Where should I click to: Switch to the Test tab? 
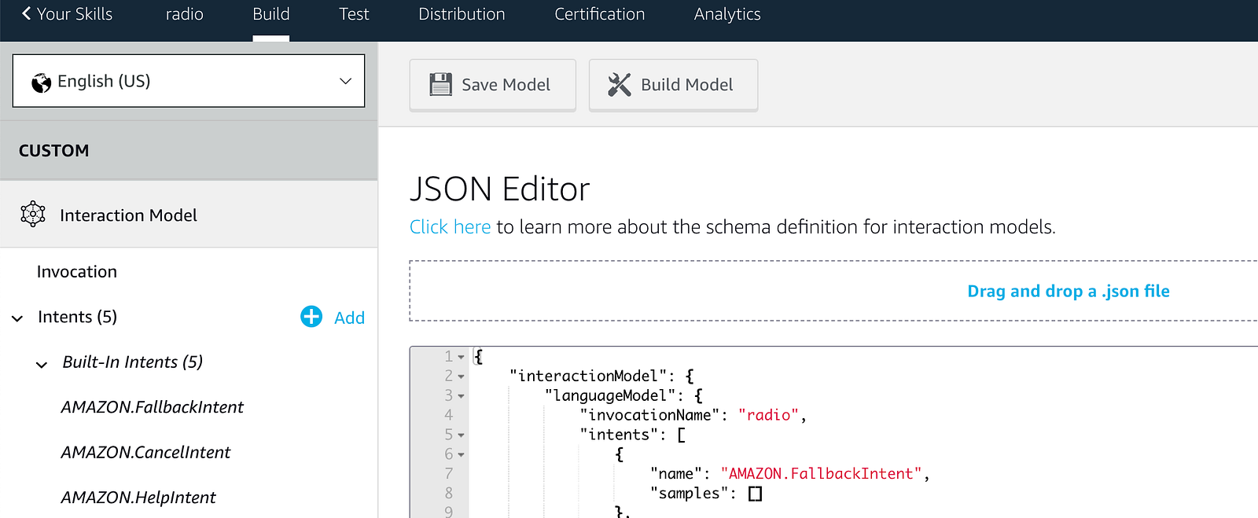[354, 14]
